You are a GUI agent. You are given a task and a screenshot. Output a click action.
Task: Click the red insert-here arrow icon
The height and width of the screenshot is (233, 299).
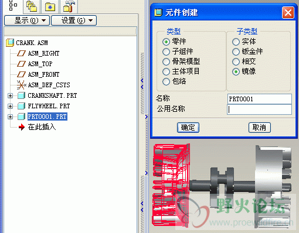click(22, 127)
